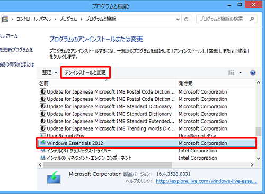Maximize the プログラムと機能 window
This screenshot has width=265, height=194.
click(x=240, y=4)
